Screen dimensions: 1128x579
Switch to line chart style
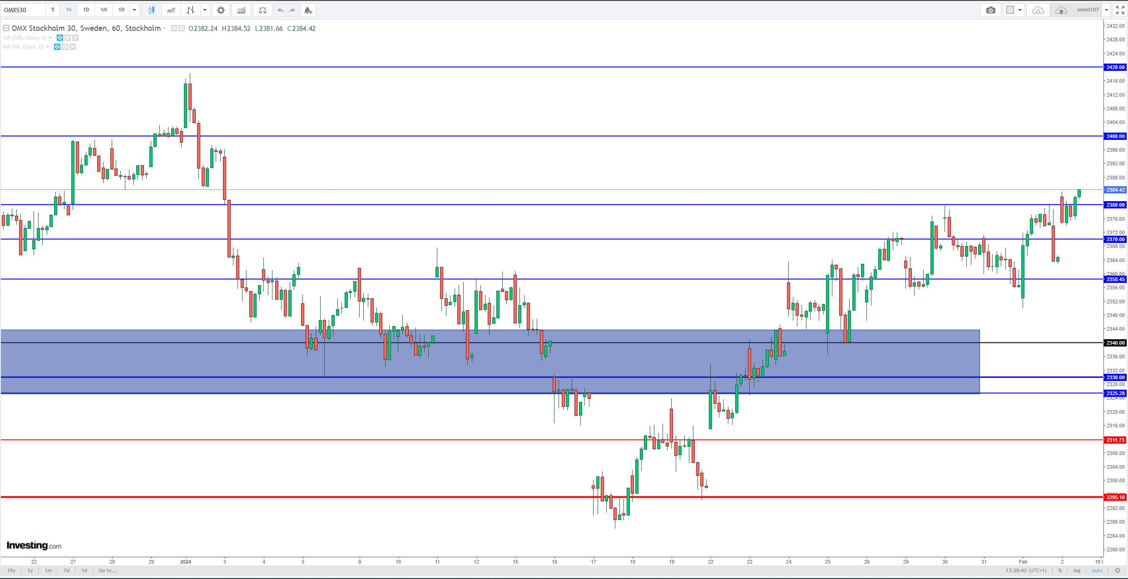click(171, 10)
